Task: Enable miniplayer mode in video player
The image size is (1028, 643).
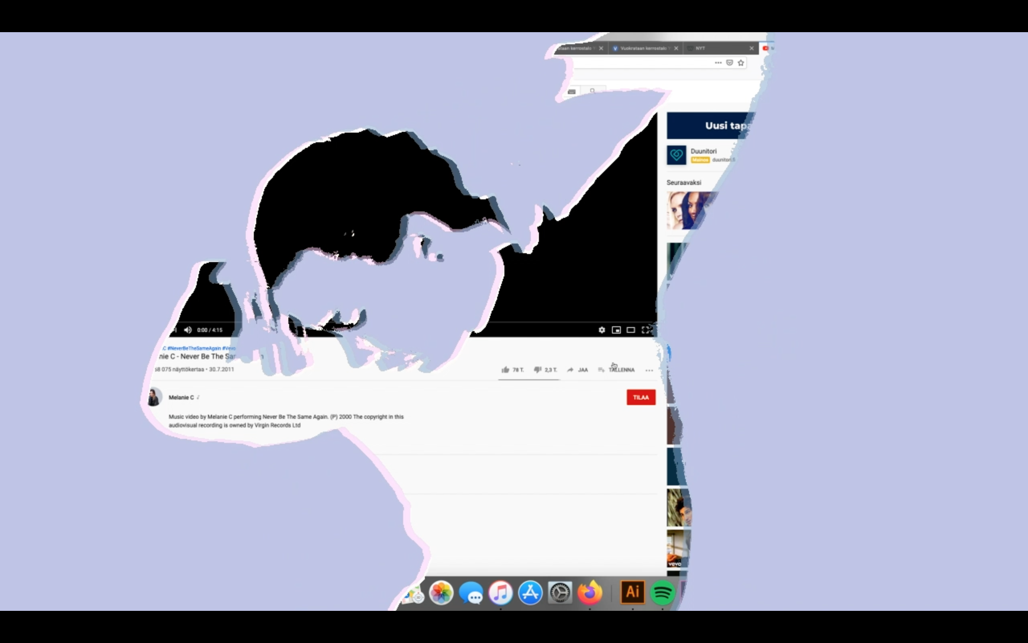Action: (616, 330)
